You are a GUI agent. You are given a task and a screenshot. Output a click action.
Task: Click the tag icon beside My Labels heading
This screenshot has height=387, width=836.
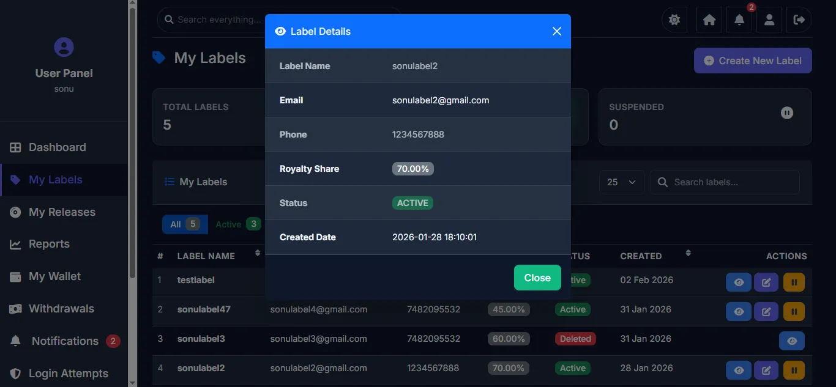click(x=159, y=57)
